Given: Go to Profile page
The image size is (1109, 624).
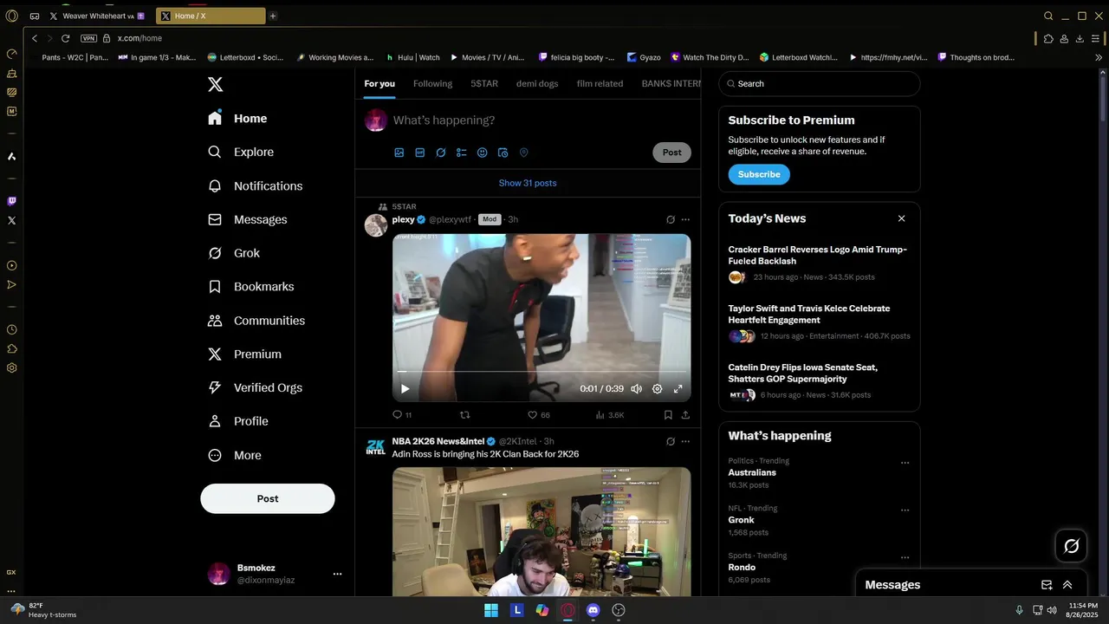Looking at the screenshot, I should [238, 421].
